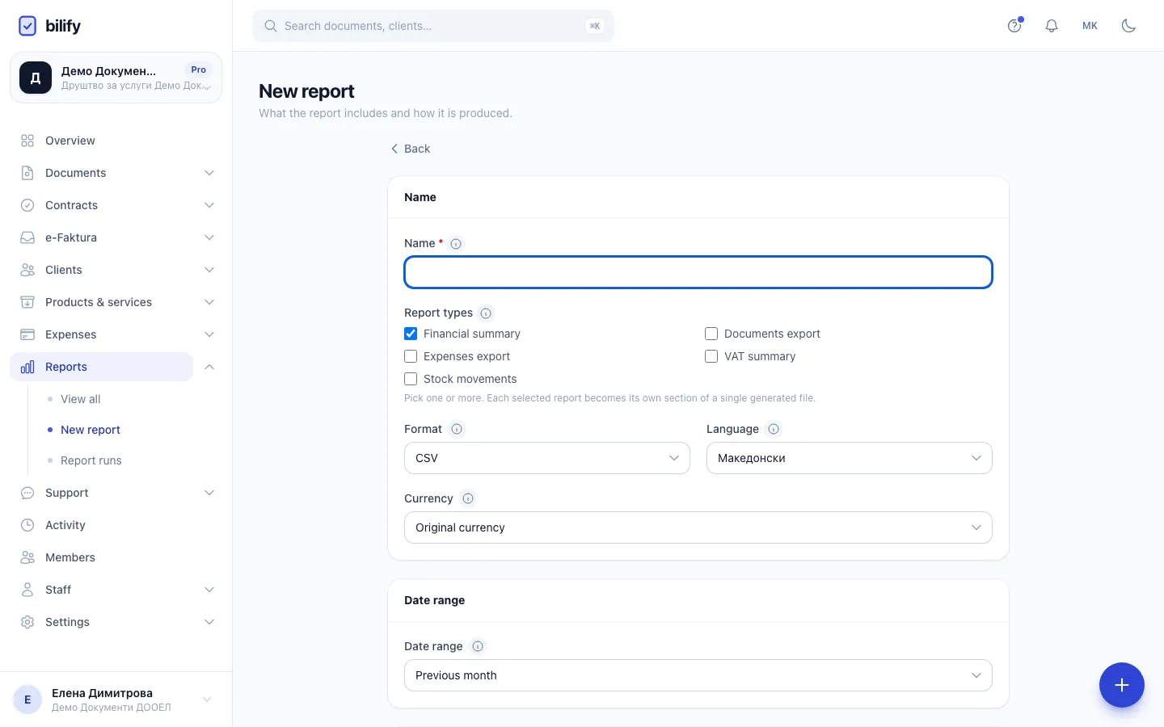
Task: Click the e-Faktura inbox icon
Action: [x=27, y=237]
